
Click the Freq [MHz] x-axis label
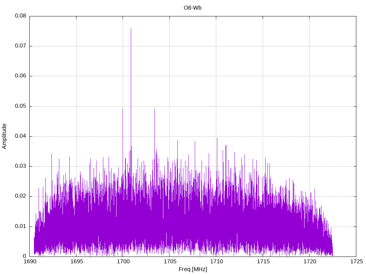coord(193,269)
